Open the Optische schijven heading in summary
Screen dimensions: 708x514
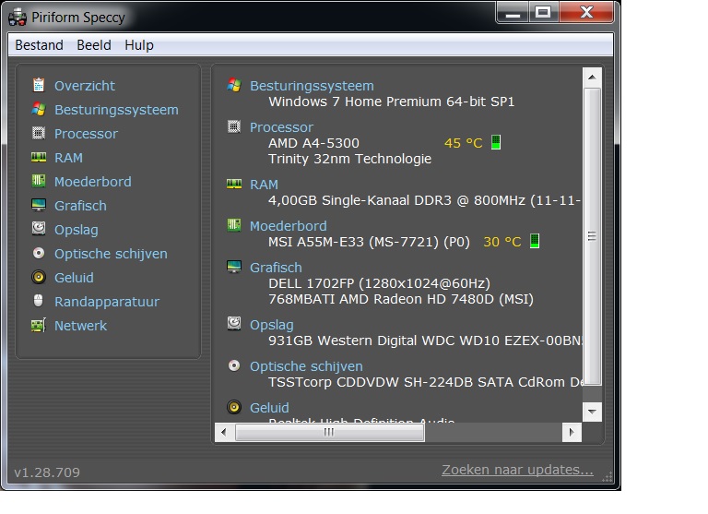(306, 366)
